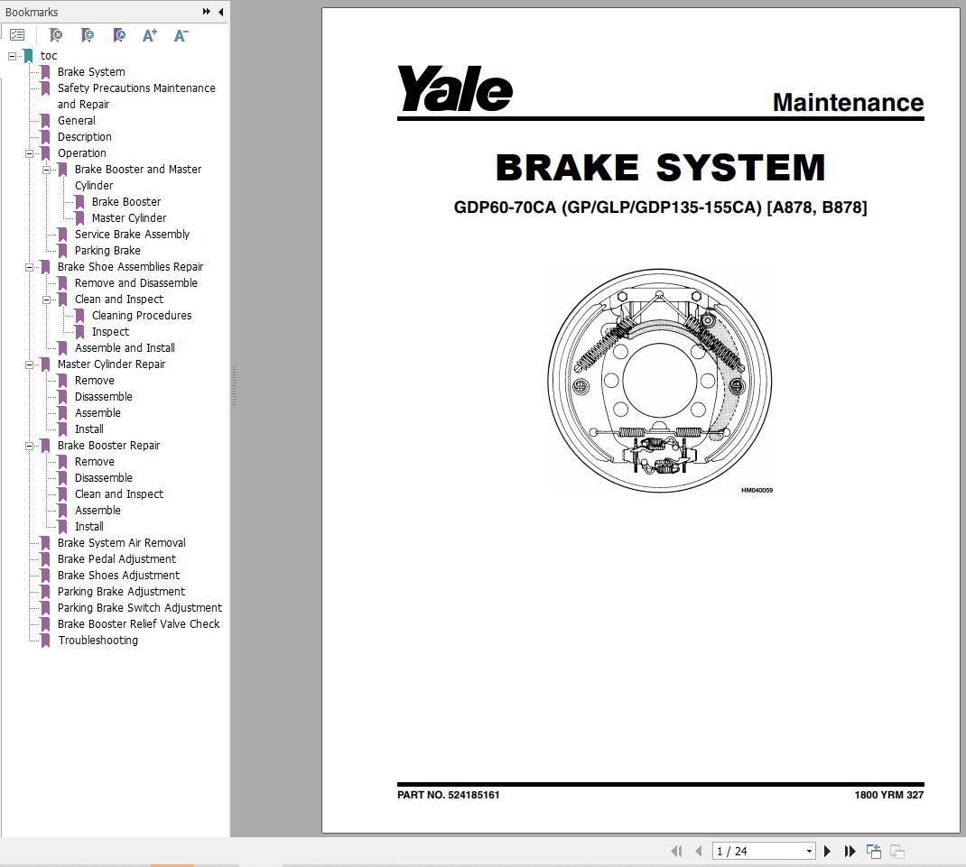Open Safety Precautions Maintenance and Repair bookmark
Screen dimensions: 966x867
tap(136, 96)
